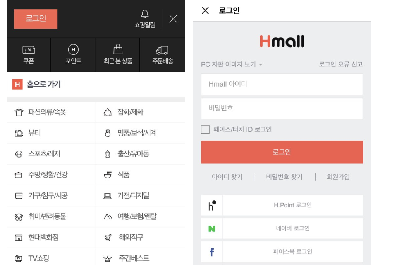This screenshot has width=397, height=265.
Task: Click the mirror icon for 뷰티
Action: 19,133
